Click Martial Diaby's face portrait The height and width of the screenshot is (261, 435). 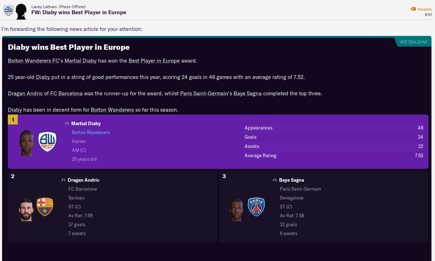click(x=27, y=143)
